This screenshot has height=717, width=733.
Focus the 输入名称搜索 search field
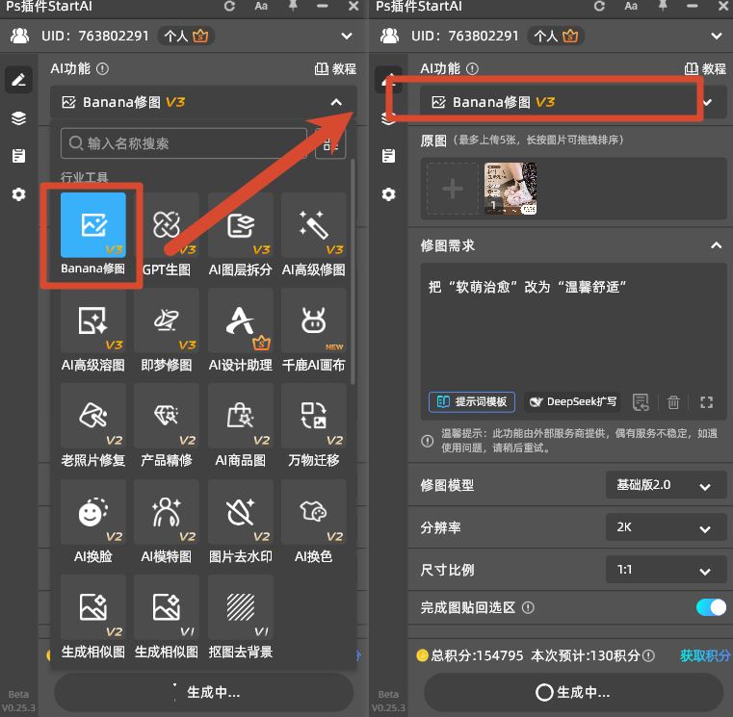point(184,143)
